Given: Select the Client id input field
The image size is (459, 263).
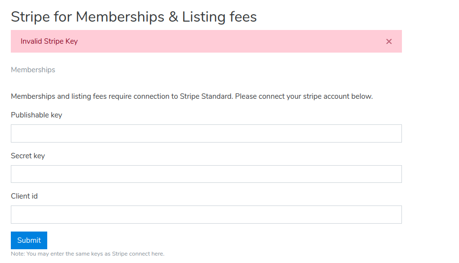Looking at the screenshot, I should pos(206,214).
